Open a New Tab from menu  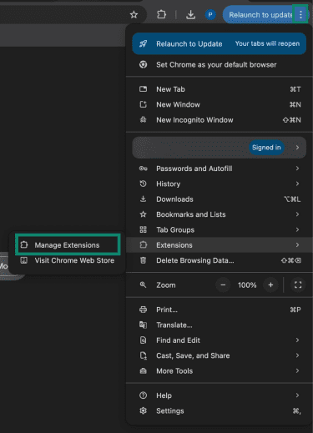click(220, 89)
